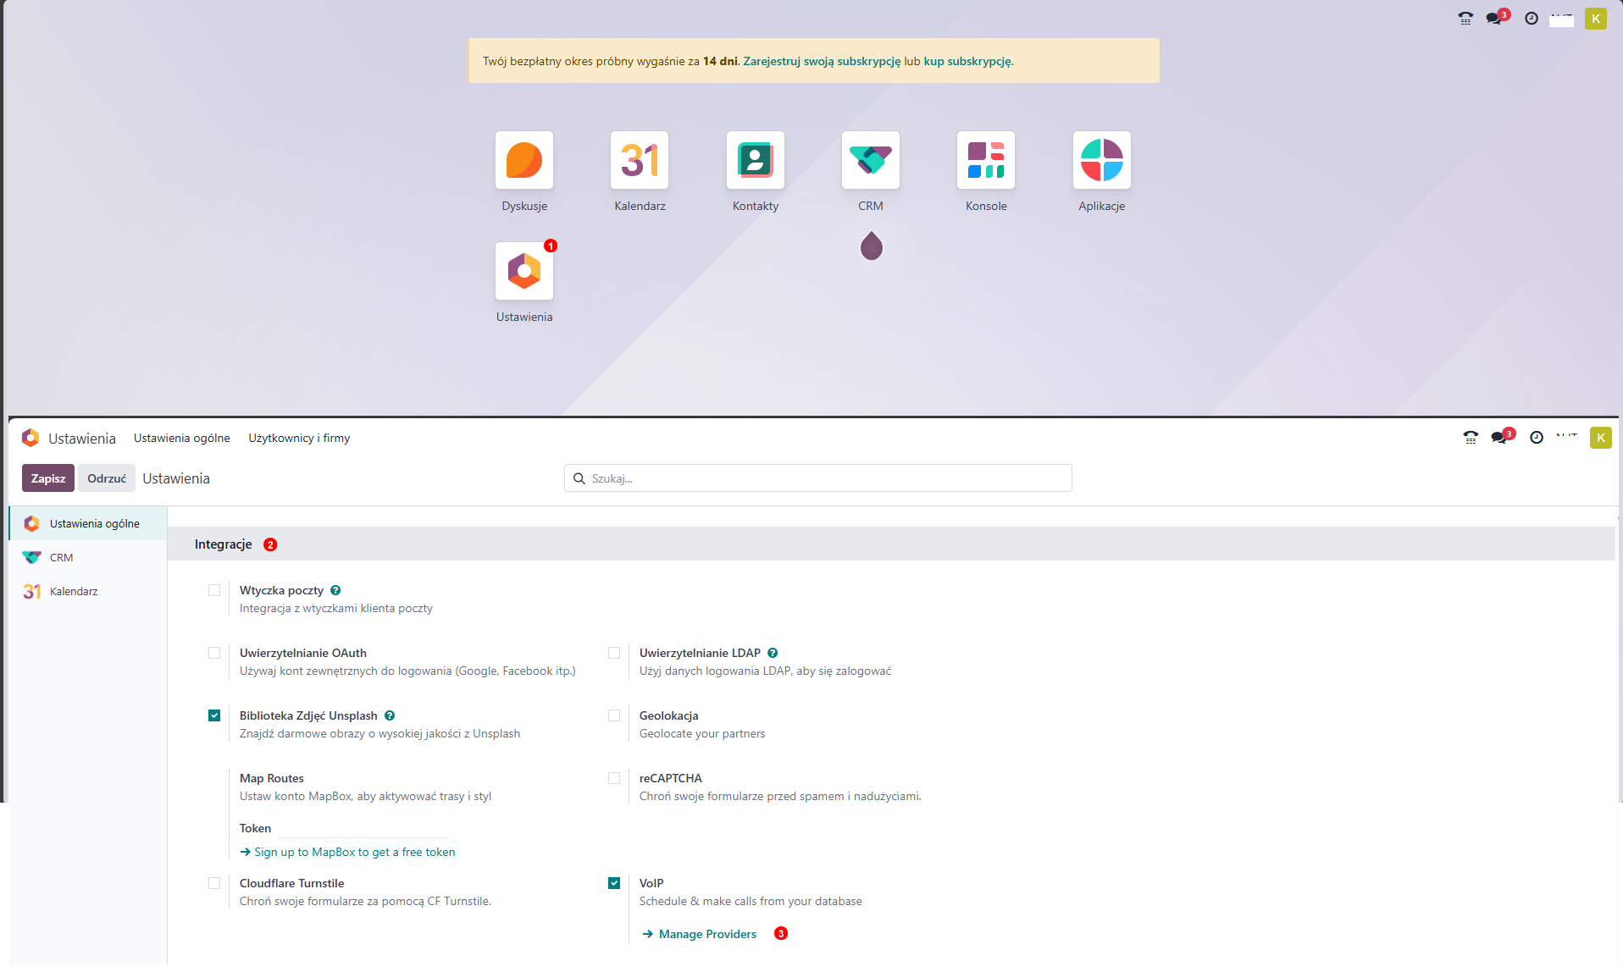Screen dimensions: 1623x972
Task: Click help icon next to Uwierzytelnianie LDAP
Action: click(772, 652)
